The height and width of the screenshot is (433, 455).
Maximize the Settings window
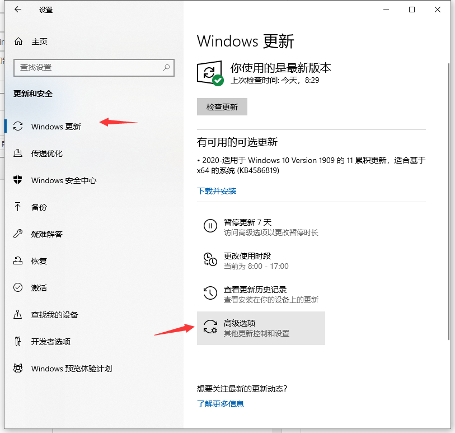pyautogui.click(x=412, y=10)
